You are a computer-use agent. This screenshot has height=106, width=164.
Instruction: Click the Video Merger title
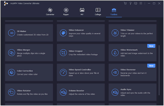click(x=24, y=50)
